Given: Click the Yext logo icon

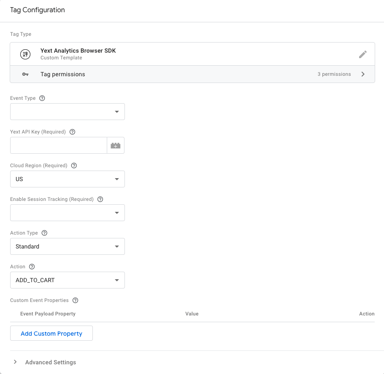Looking at the screenshot, I should pyautogui.click(x=25, y=54).
